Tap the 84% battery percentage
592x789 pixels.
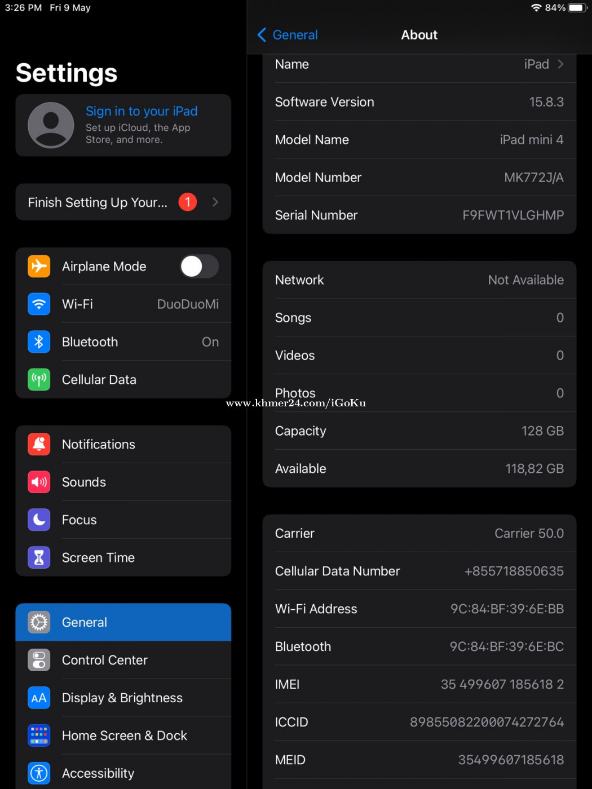pos(555,8)
